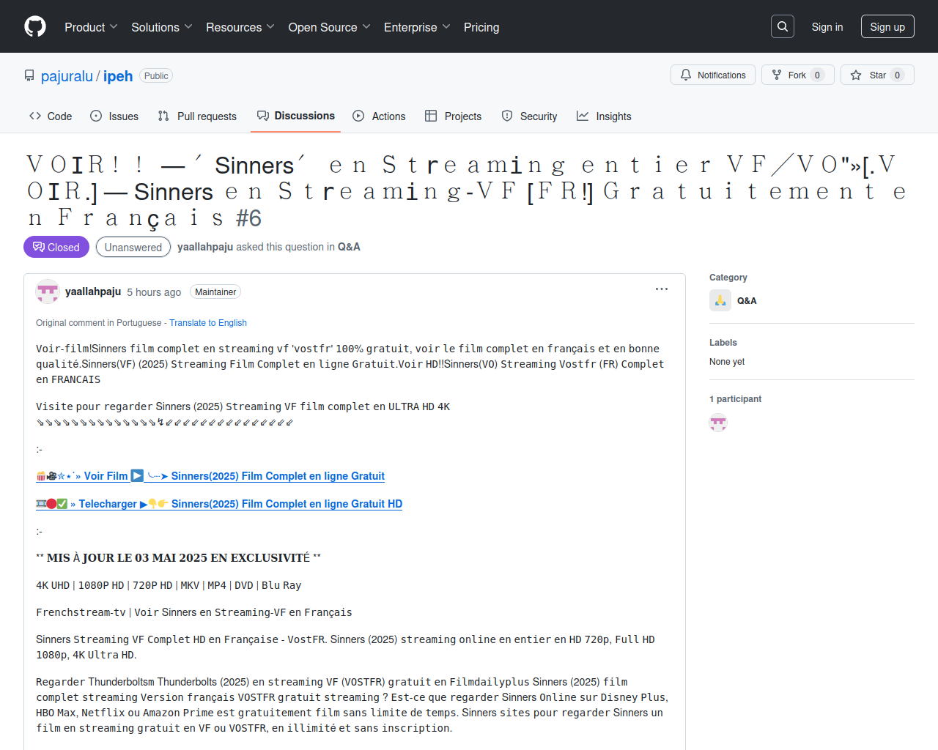Click the Actions play-circle icon

click(x=358, y=116)
